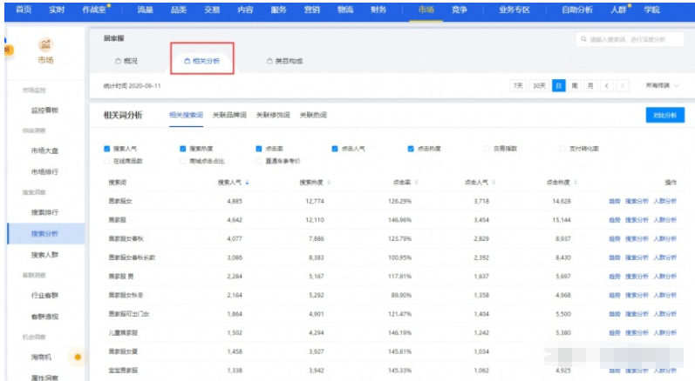Uncheck the 搜索人气 metric checkbox

pos(106,149)
